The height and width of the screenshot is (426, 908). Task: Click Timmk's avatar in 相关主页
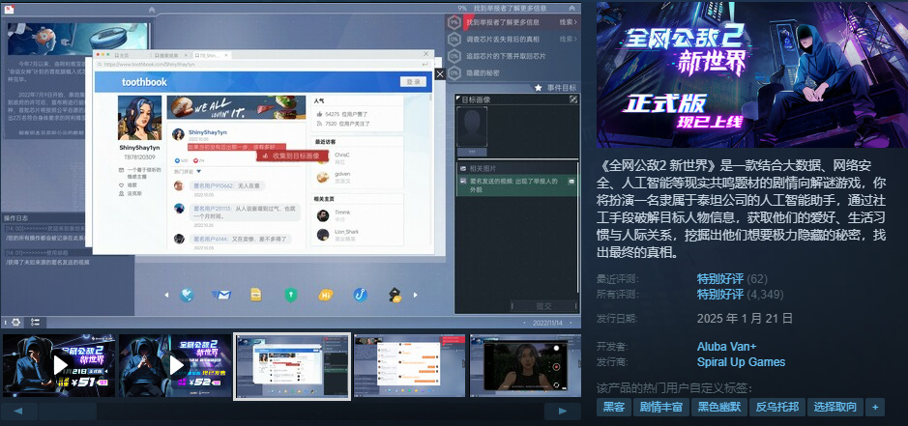(323, 215)
